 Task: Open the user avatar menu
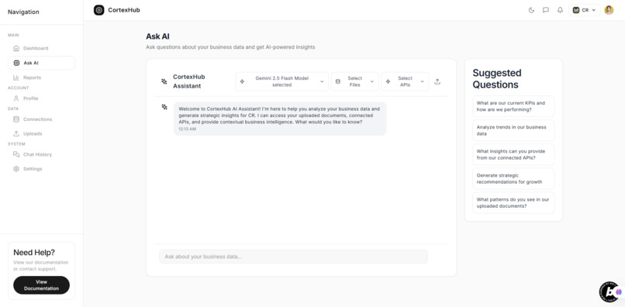click(609, 10)
